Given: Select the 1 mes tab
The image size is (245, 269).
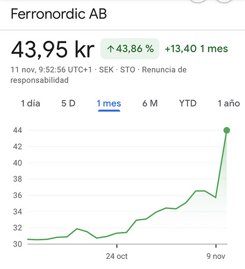Looking at the screenshot, I should [109, 103].
